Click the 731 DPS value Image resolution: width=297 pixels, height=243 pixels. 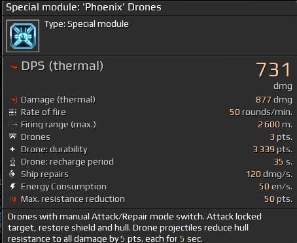tap(274, 70)
